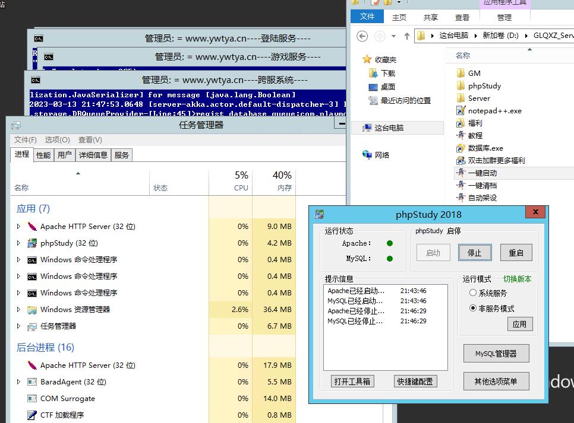
Task: Click the 快捷键配置 button
Action: click(x=415, y=381)
